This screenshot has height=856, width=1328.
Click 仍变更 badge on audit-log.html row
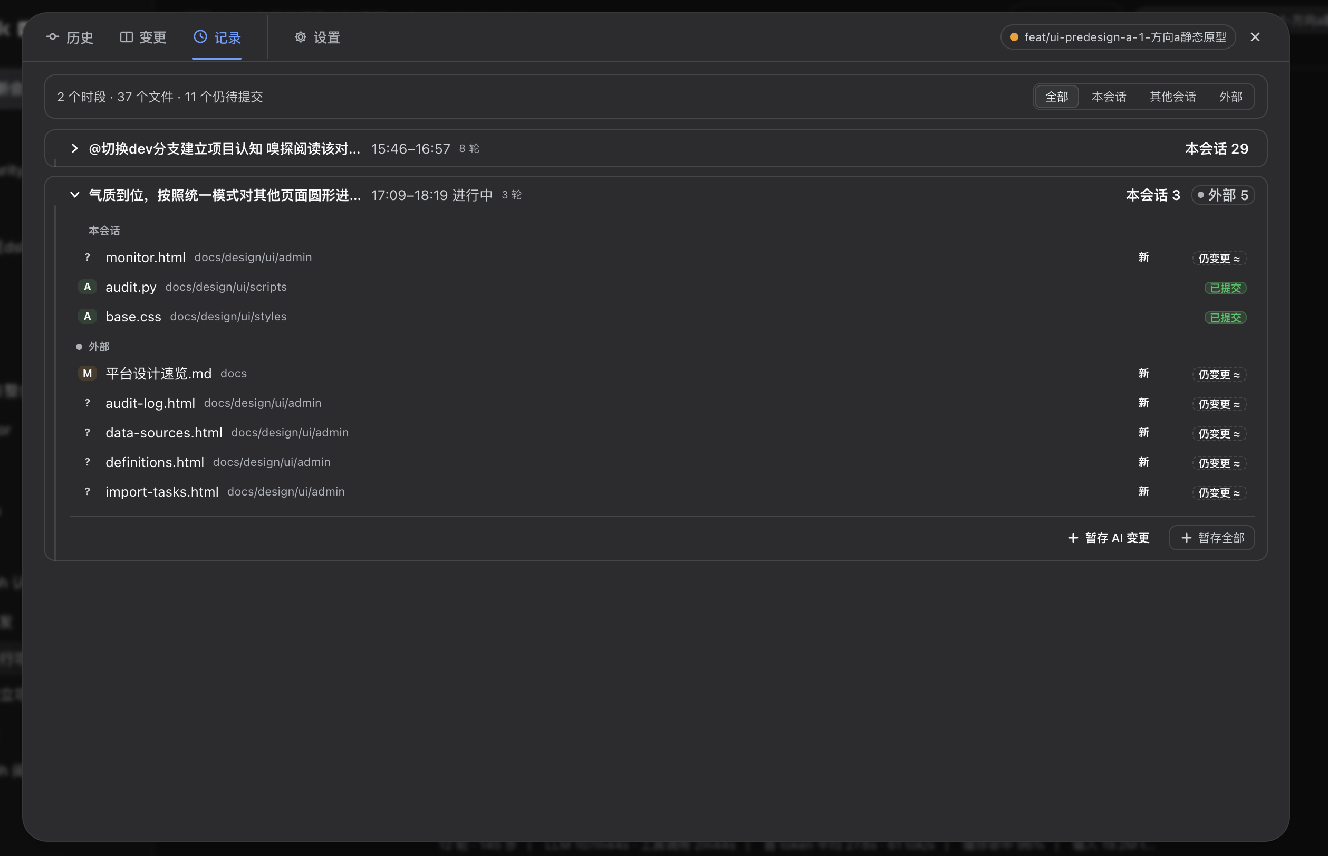click(x=1219, y=404)
